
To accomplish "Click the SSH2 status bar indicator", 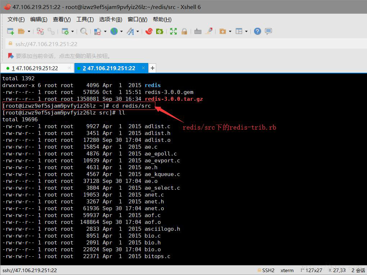I will pos(266,270).
